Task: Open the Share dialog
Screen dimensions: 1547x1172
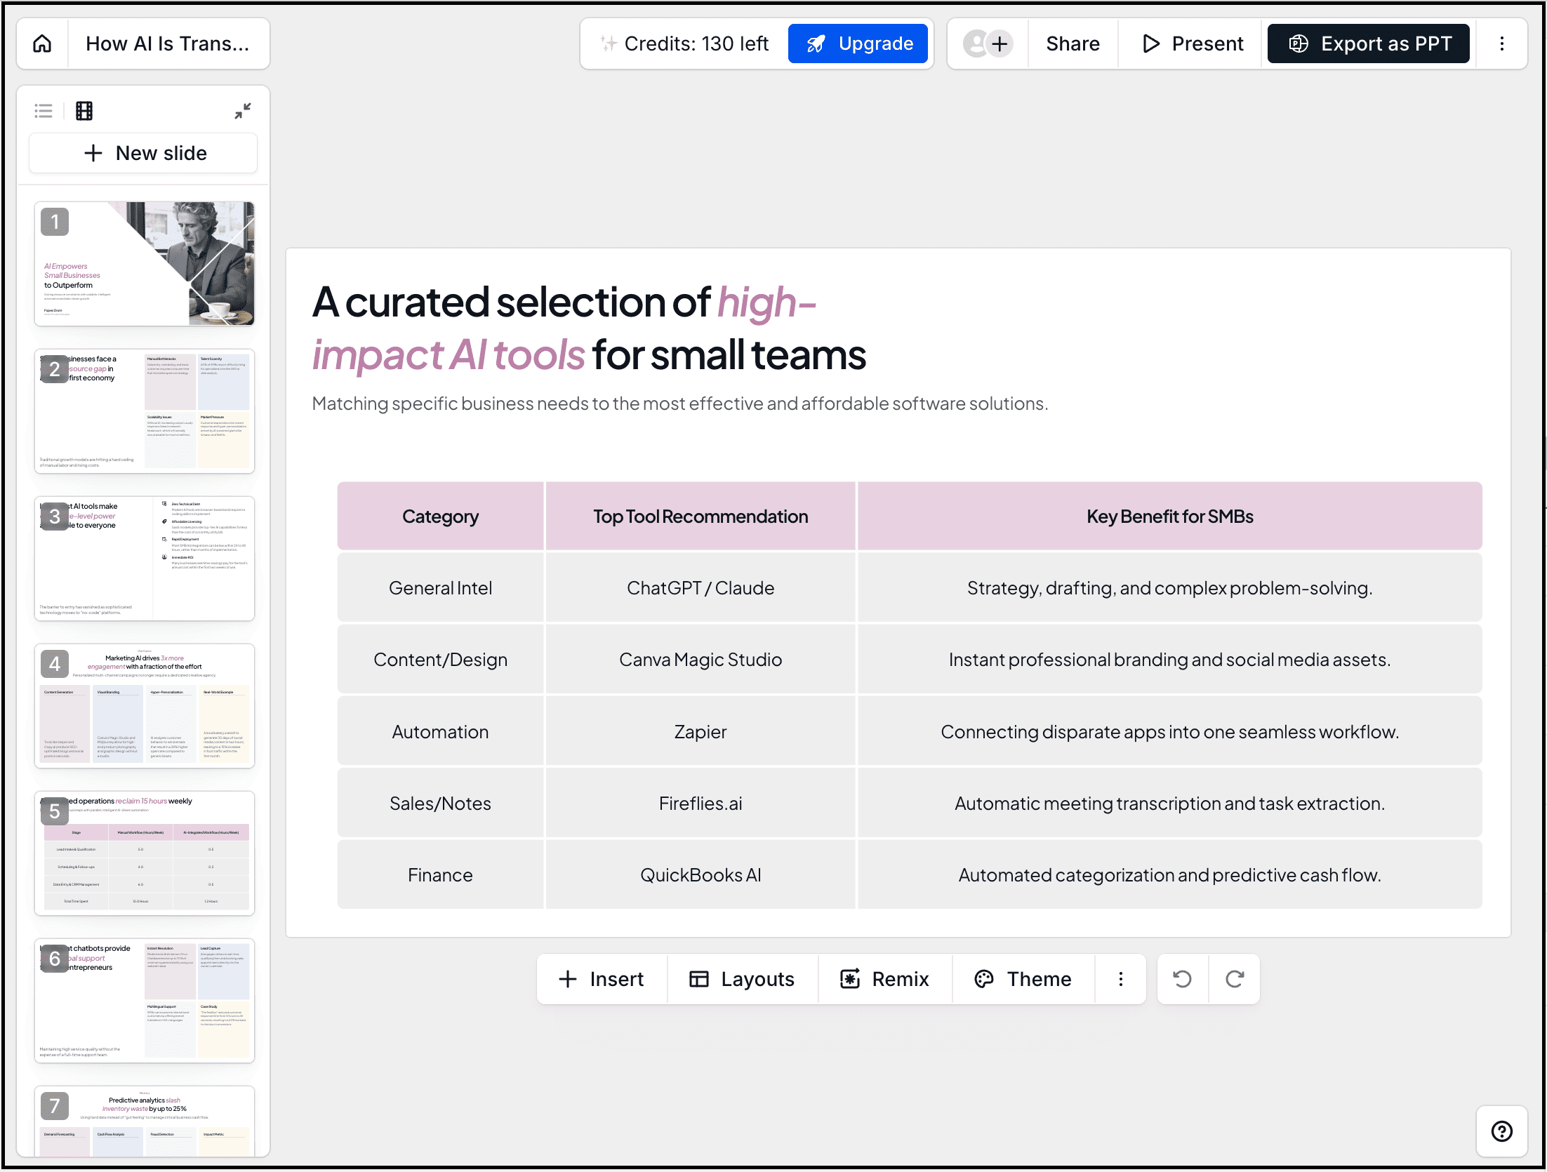Action: point(1073,44)
